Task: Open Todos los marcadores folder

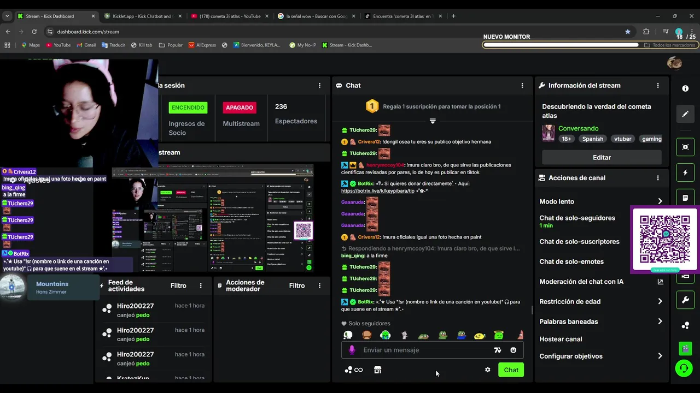Action: [x=670, y=45]
